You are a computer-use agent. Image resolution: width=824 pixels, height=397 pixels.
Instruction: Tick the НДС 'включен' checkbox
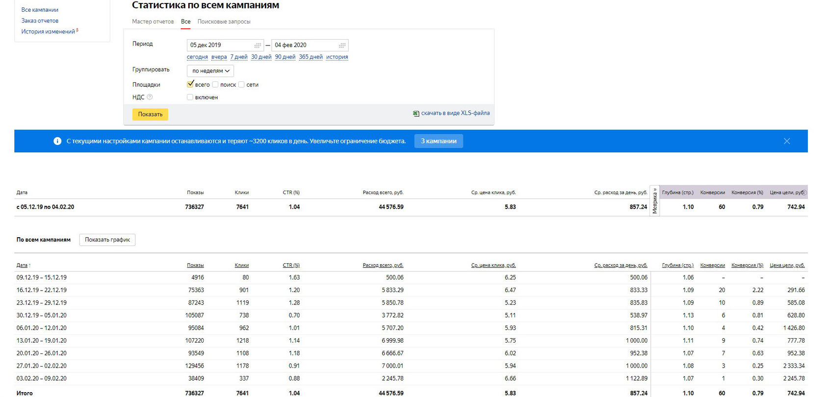click(x=190, y=97)
